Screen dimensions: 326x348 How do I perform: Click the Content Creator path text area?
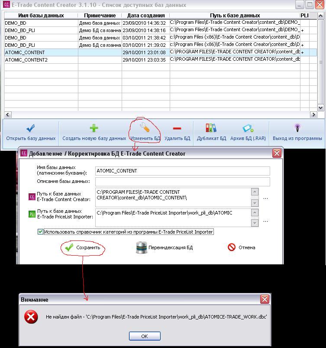coord(174,197)
